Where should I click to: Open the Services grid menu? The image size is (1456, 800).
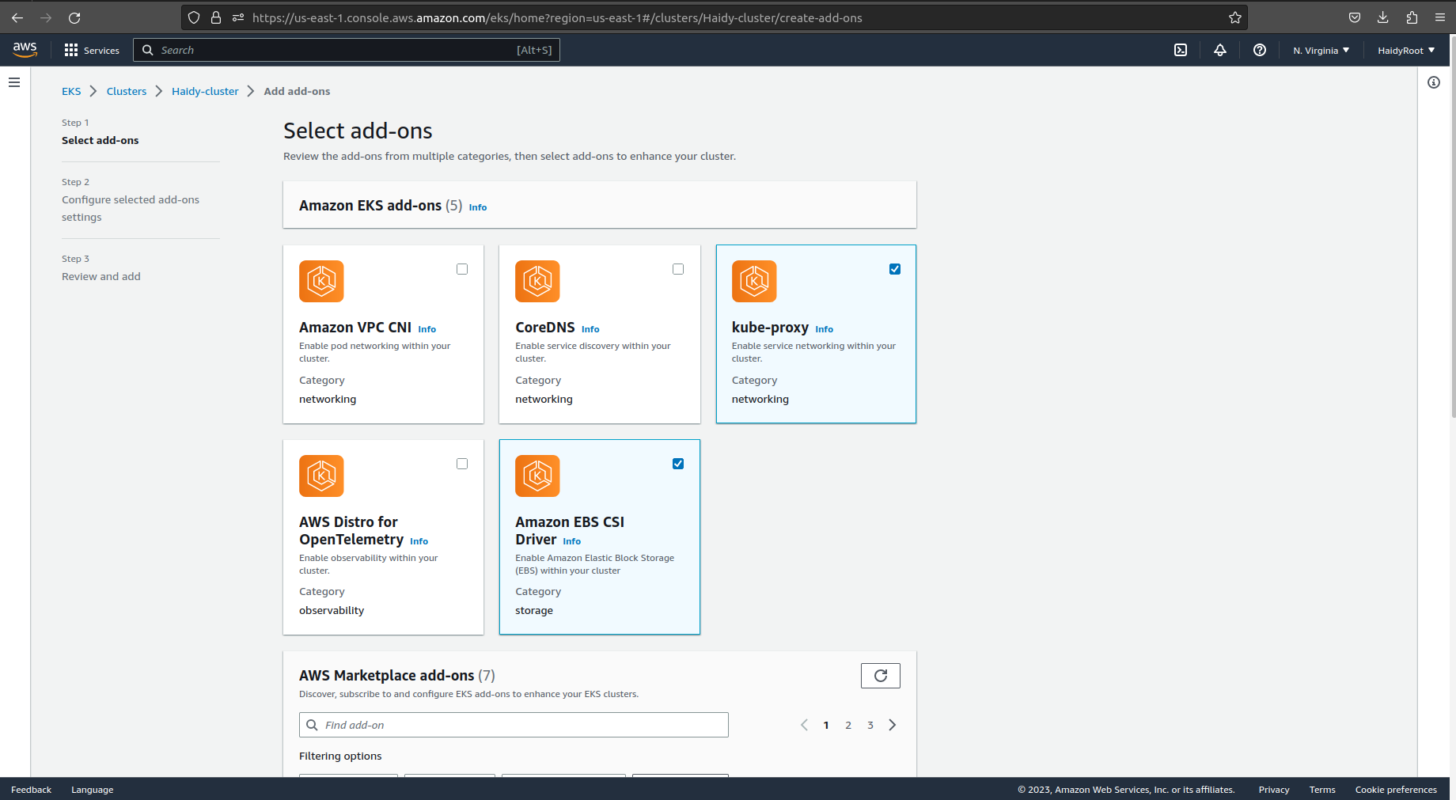(x=92, y=50)
